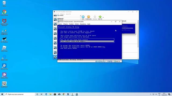The width and height of the screenshot is (172, 96).
Task: Click VM preview thumbnail in Manager window
Action: pyautogui.click(x=128, y=29)
